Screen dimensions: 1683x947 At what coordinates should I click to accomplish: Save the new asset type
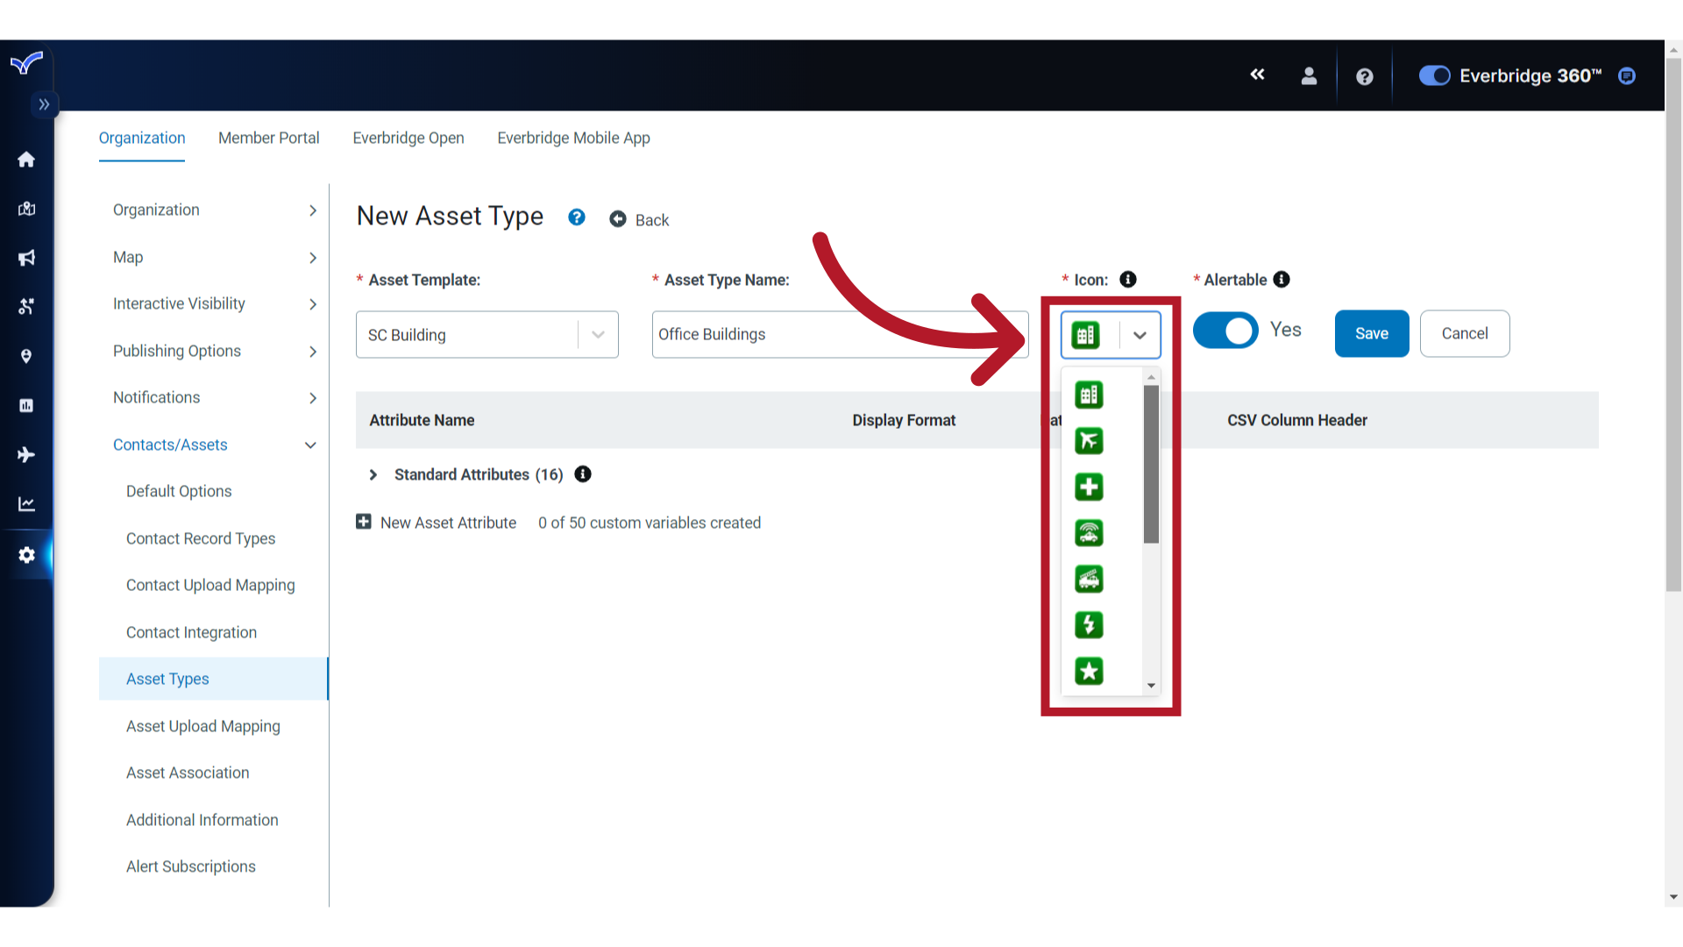click(1372, 333)
